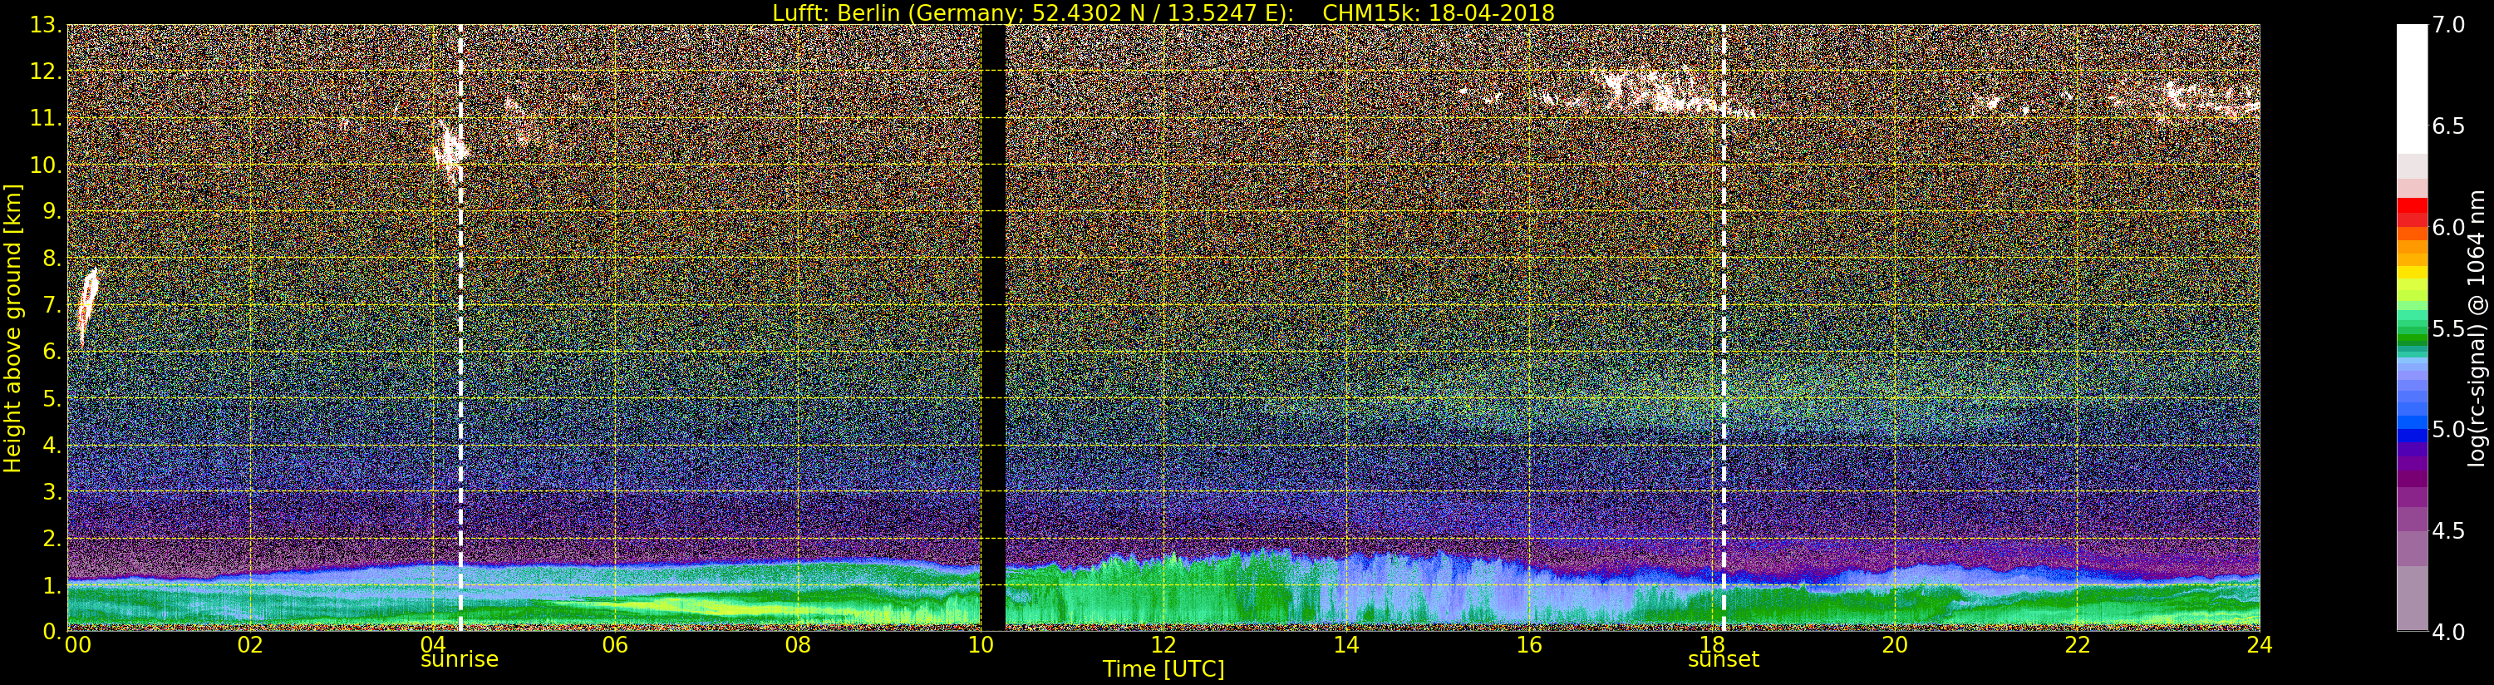Click the colorbar tick value '5.0'
Image resolution: width=2494 pixels, height=685 pixels.
point(2448,429)
